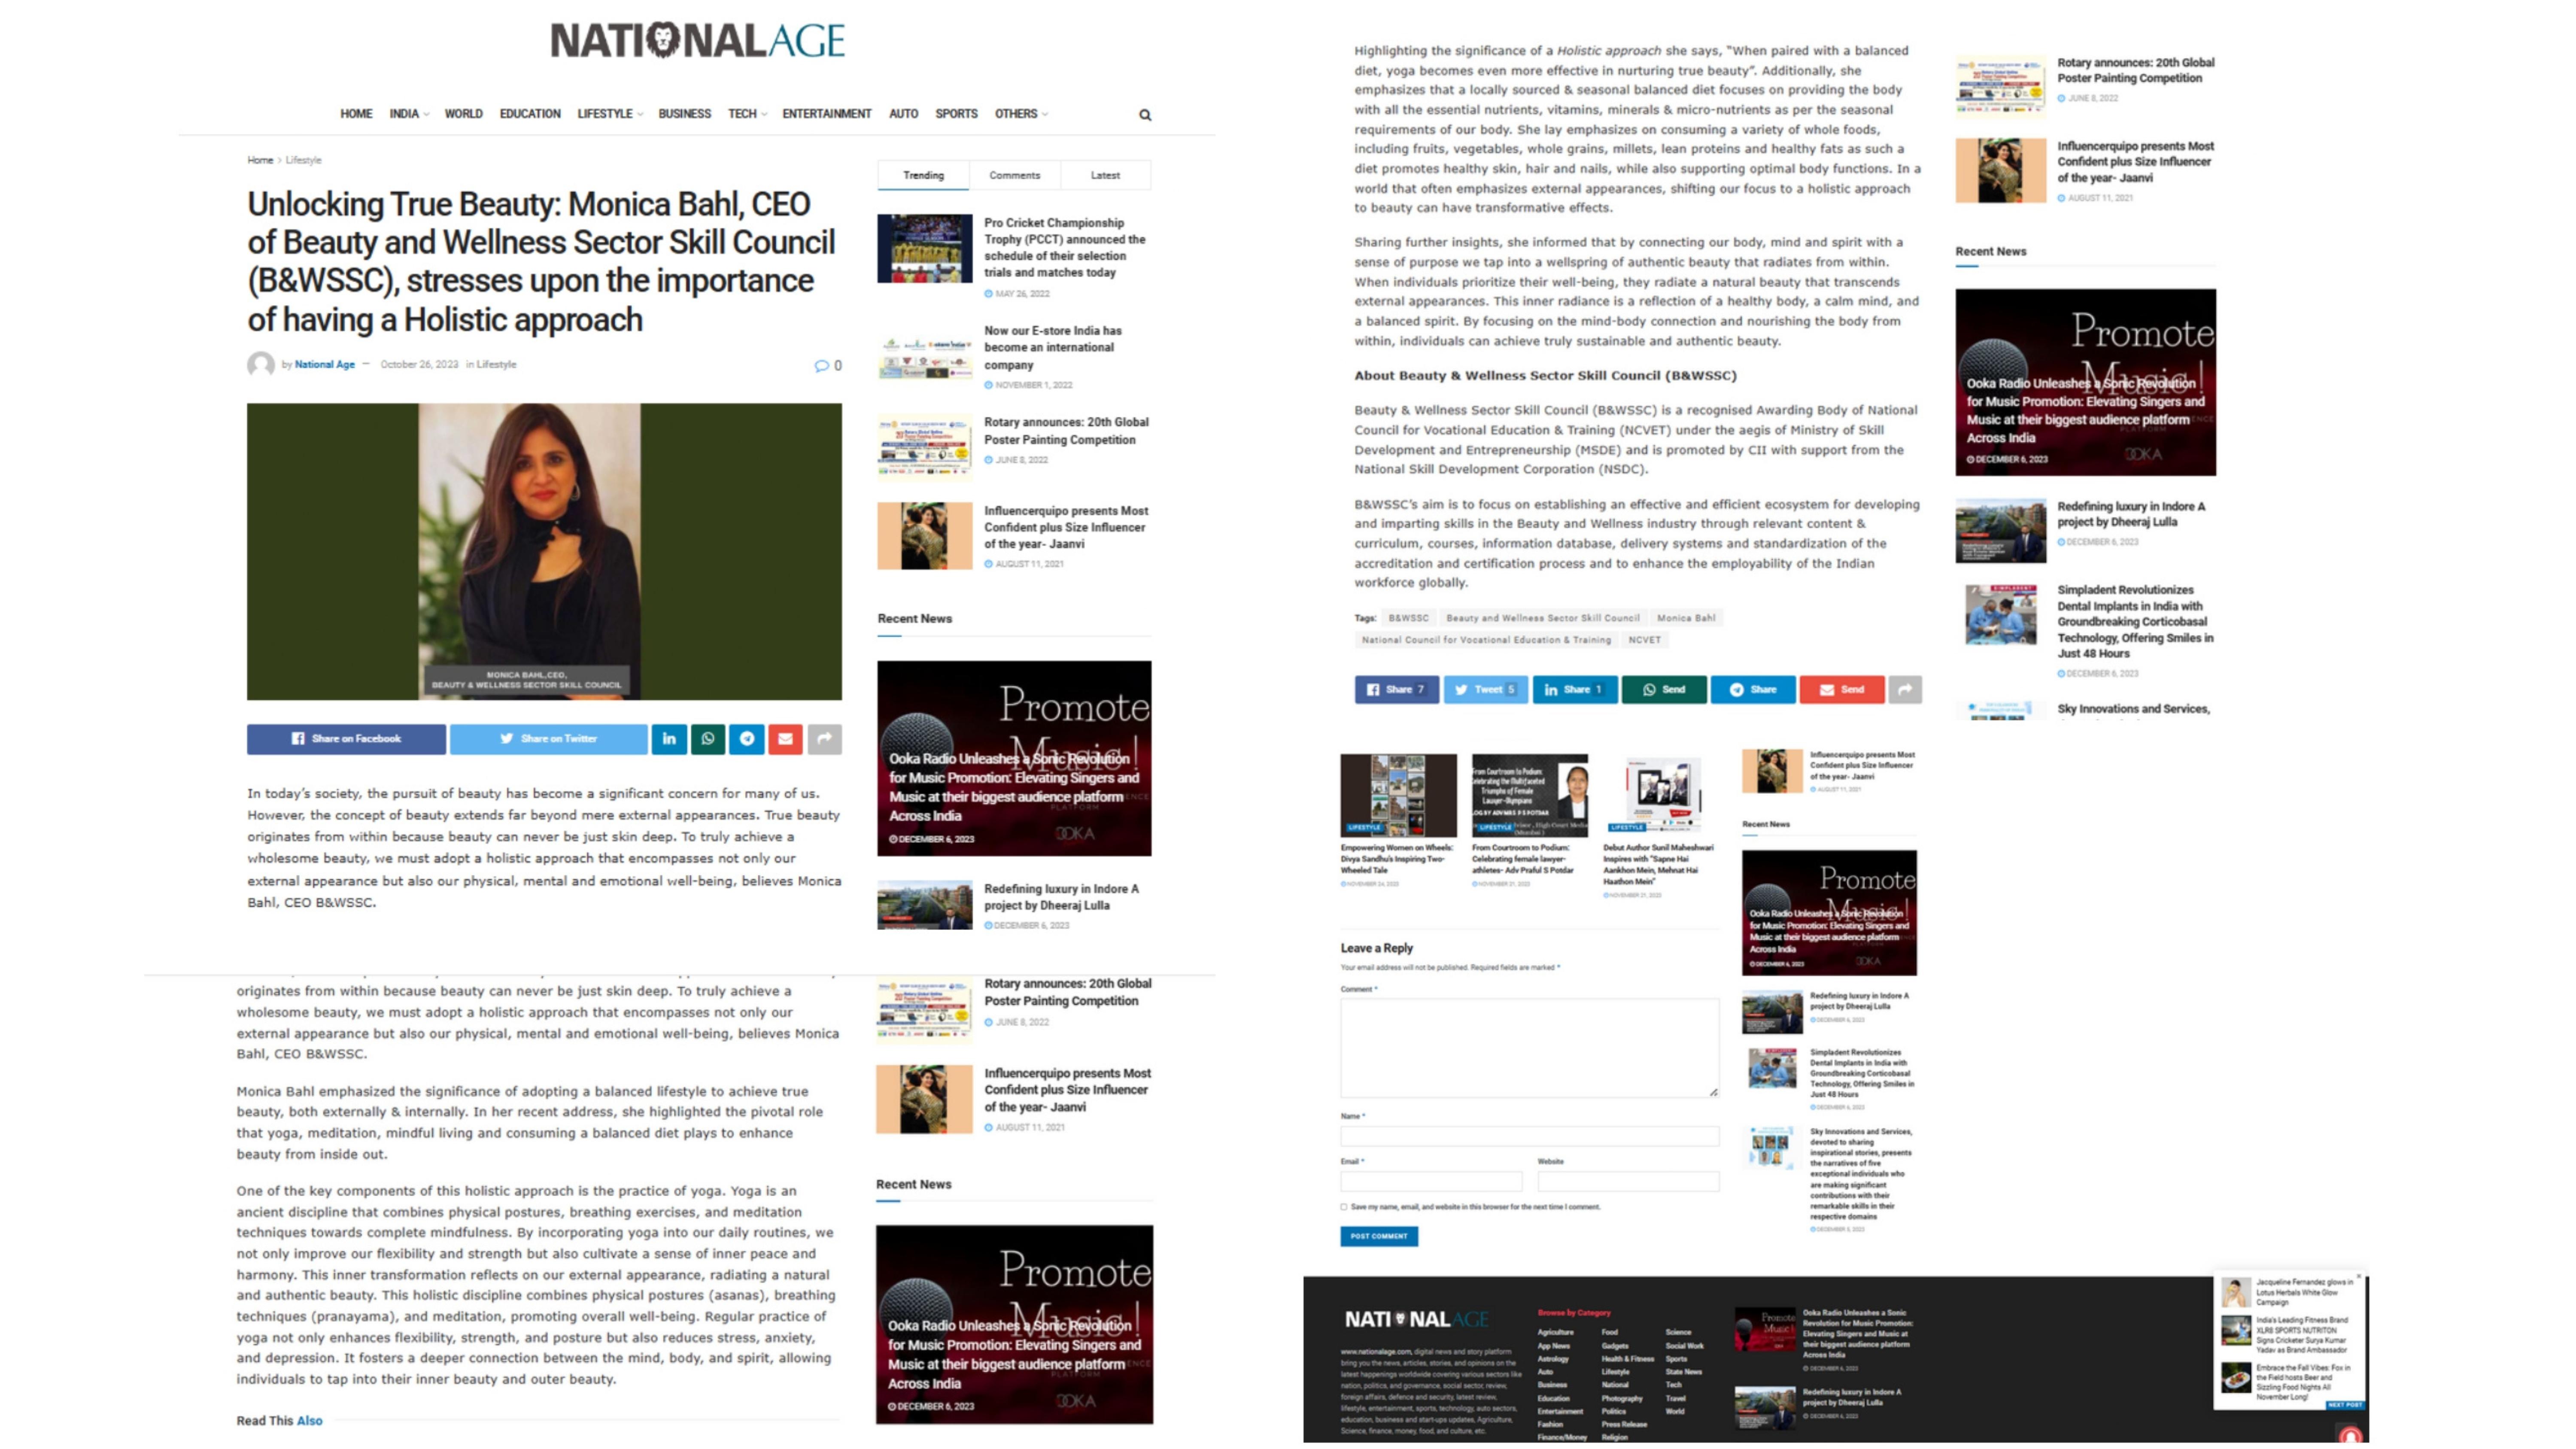Click the Post Comment button
This screenshot has width=2576, height=1449.
[1379, 1237]
